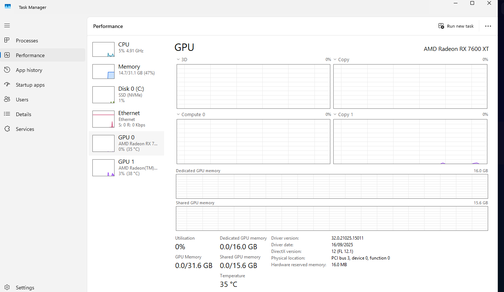Image resolution: width=504 pixels, height=292 pixels.
Task: Click the hamburger navigation menu icon
Action: click(7, 25)
